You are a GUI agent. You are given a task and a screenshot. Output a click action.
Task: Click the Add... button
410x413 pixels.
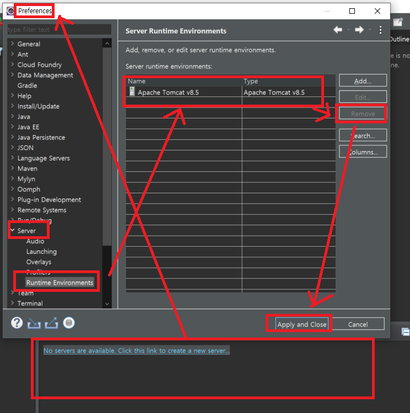point(363,80)
